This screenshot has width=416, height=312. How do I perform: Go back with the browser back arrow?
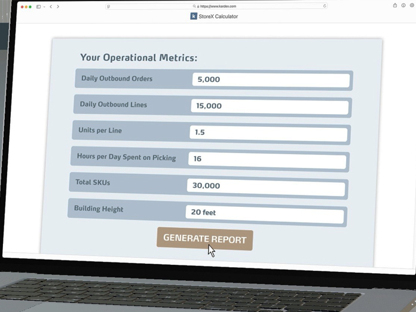click(51, 7)
